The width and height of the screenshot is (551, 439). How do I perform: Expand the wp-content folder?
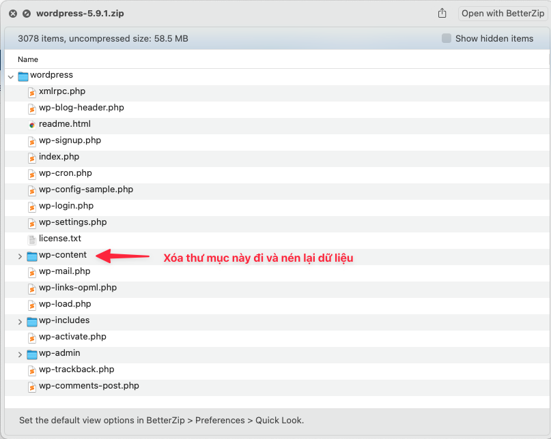click(20, 256)
